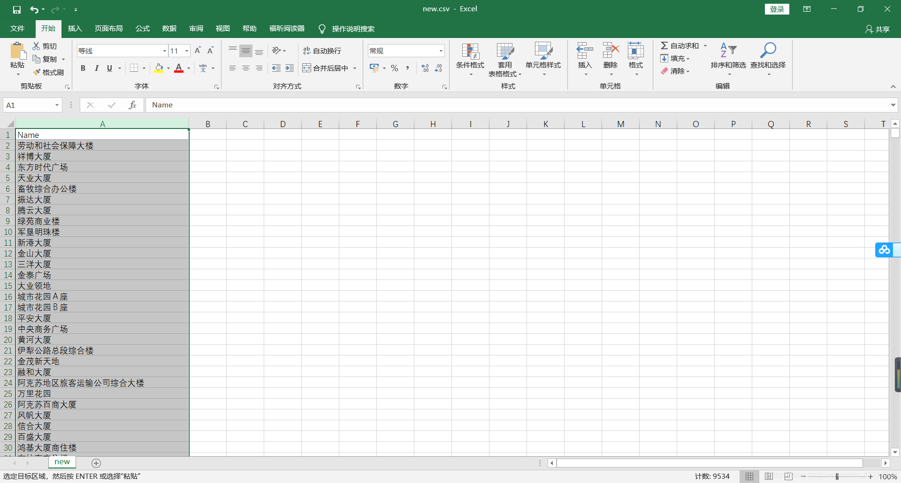Collapse the ribbon with chevron
This screenshot has height=483, width=901.
893,86
